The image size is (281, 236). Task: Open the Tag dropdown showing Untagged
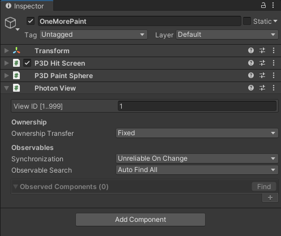(93, 35)
